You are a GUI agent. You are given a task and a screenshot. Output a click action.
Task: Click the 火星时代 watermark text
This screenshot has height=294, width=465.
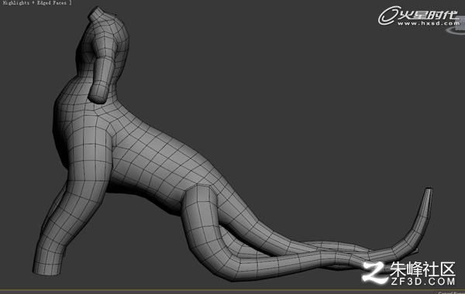(x=428, y=14)
